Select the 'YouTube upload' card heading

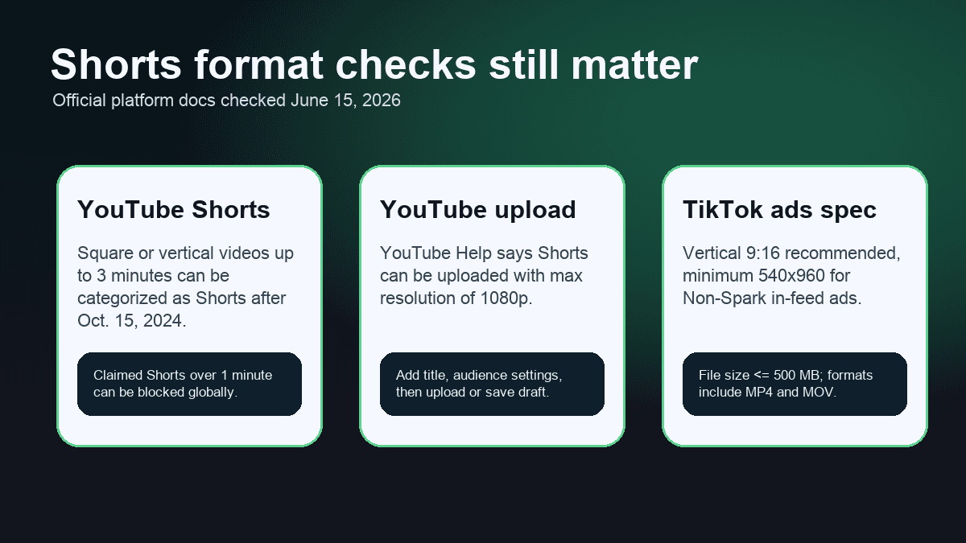478,210
